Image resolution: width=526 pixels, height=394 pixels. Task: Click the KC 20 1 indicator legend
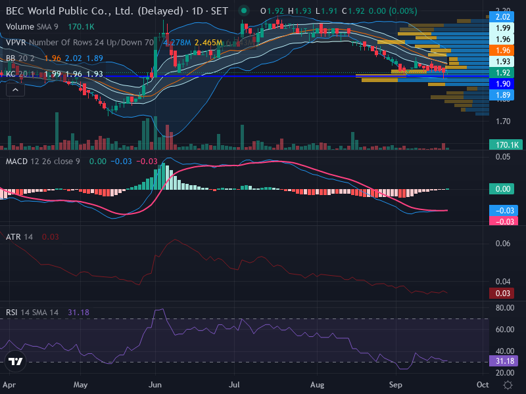click(x=20, y=74)
